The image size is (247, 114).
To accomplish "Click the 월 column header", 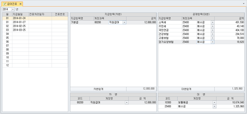I will tap(7, 14).
